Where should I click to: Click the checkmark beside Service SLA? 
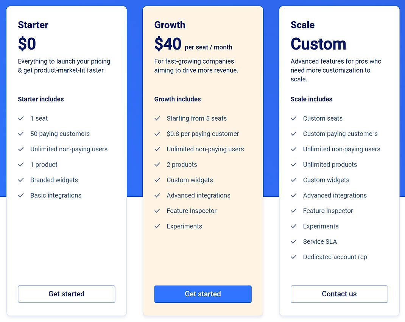click(x=294, y=241)
